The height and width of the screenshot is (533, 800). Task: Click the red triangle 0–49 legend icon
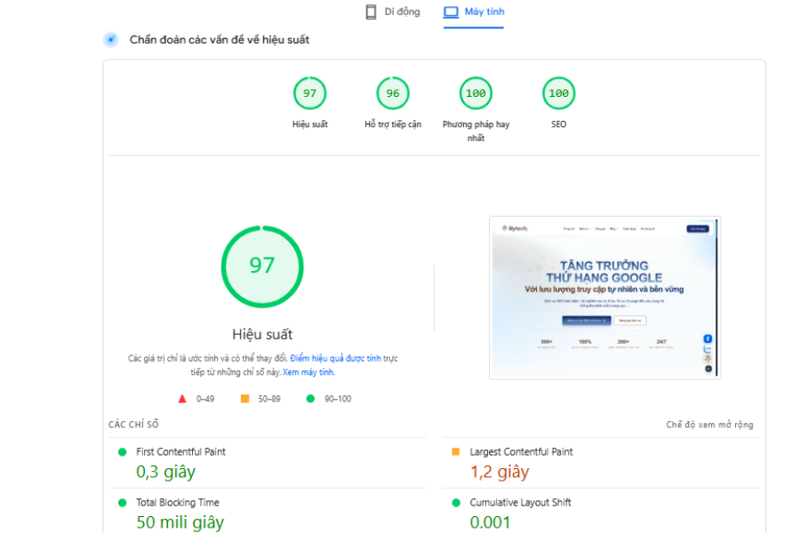point(182,399)
